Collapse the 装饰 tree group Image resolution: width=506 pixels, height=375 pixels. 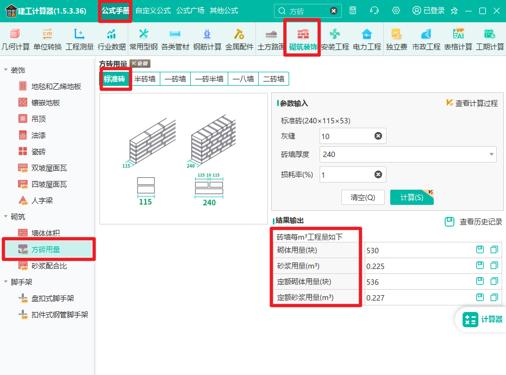pos(5,70)
